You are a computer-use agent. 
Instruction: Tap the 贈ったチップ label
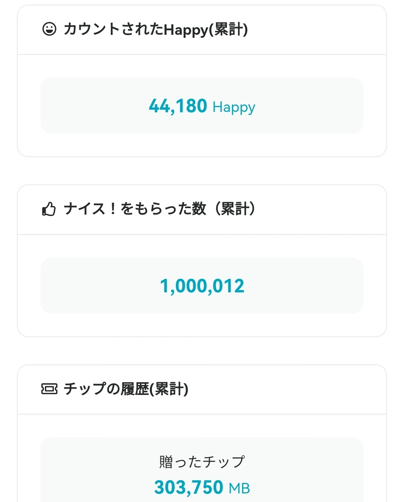tap(202, 462)
